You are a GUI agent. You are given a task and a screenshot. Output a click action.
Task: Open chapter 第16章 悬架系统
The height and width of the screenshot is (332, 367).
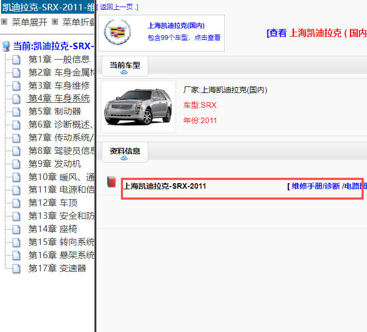click(x=61, y=255)
